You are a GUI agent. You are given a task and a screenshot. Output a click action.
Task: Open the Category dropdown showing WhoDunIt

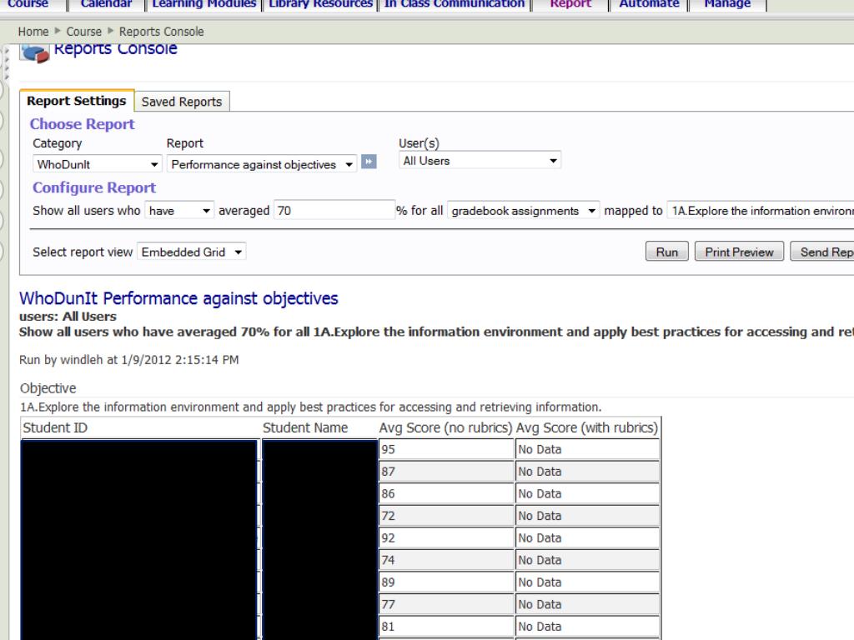(98, 164)
